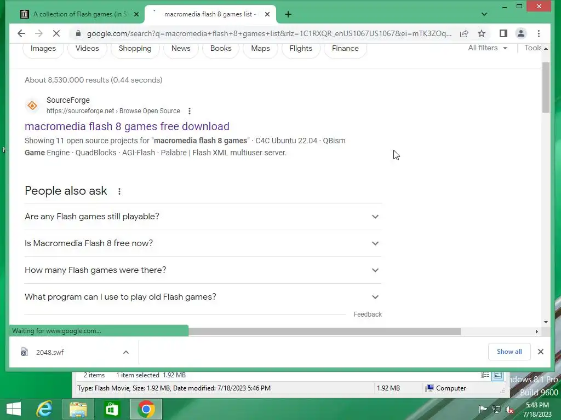Image resolution: width=561 pixels, height=420 pixels.
Task: Open tab search chevron in title bar
Action: click(484, 14)
